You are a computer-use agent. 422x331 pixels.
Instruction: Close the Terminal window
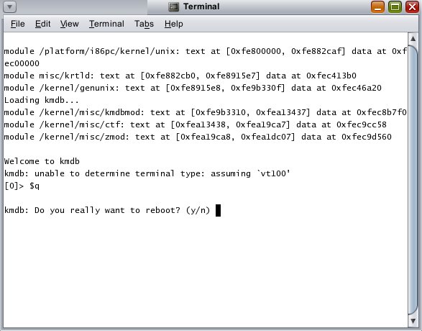pos(412,6)
